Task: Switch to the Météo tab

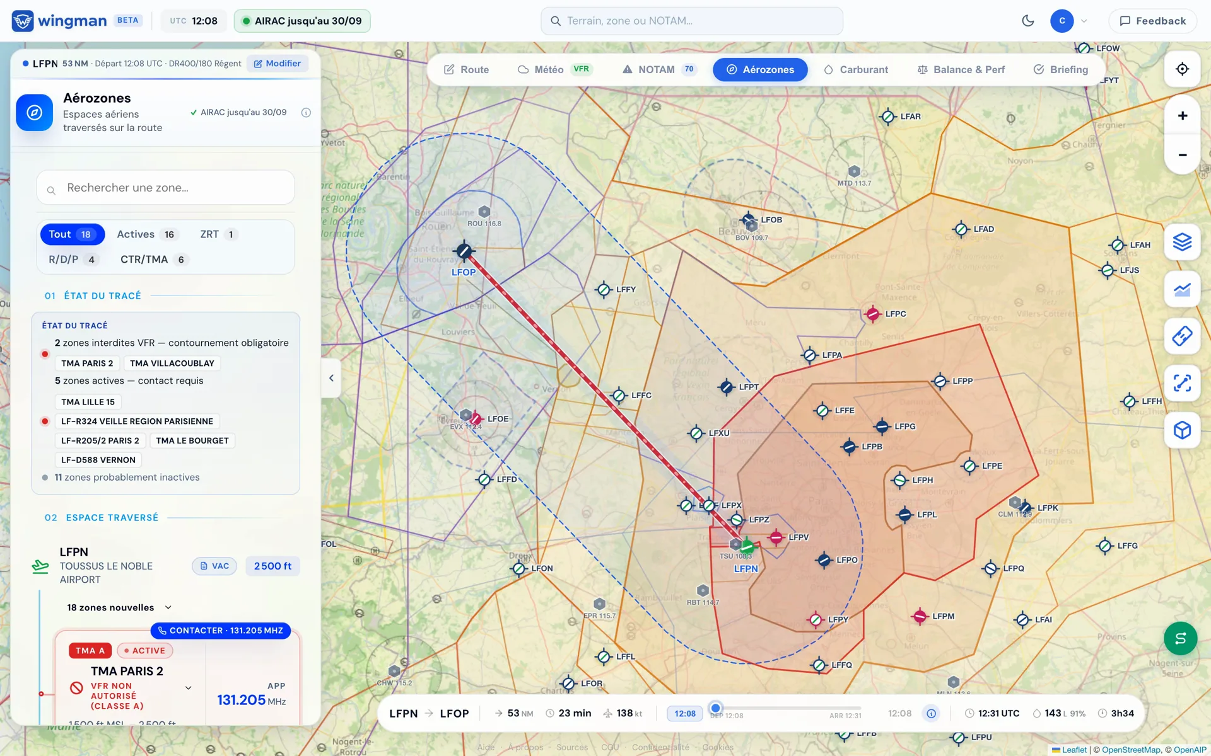Action: coord(555,69)
